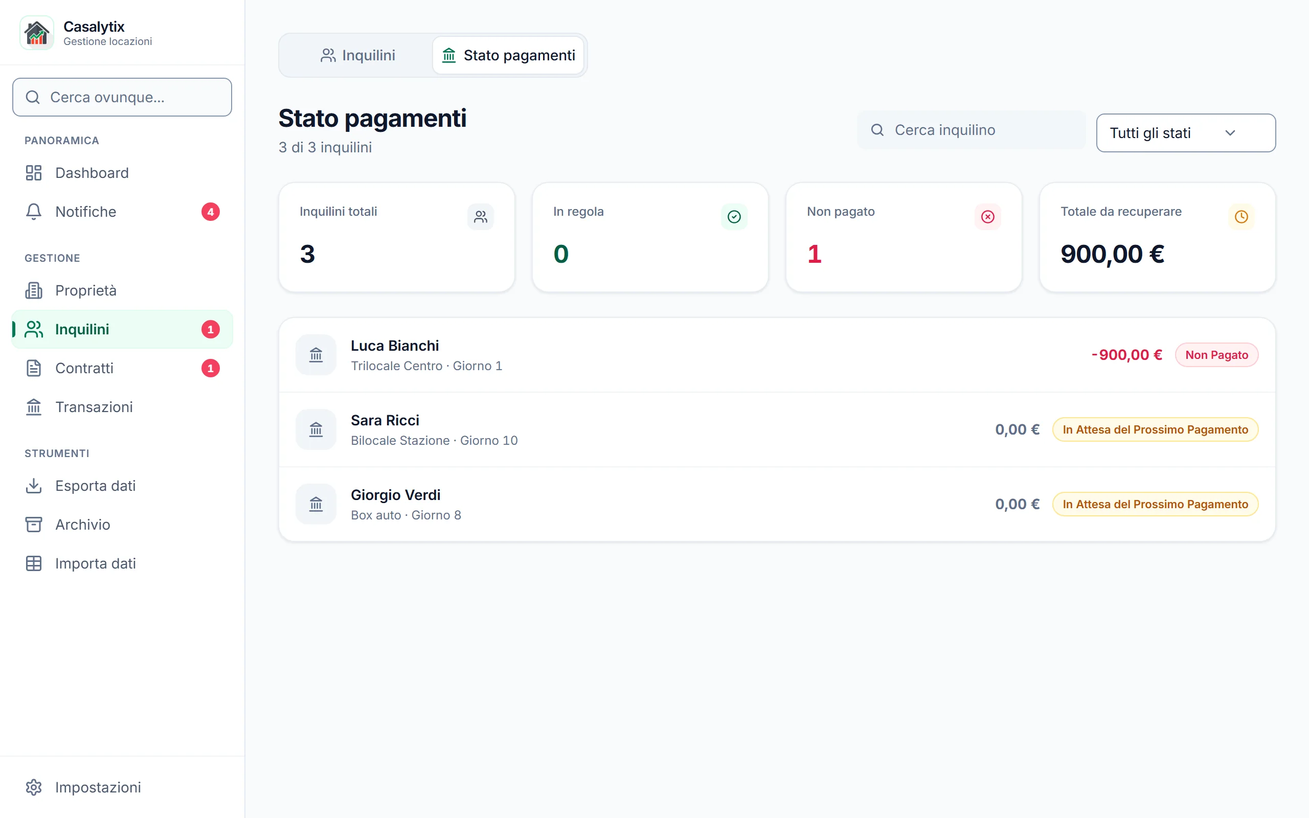The image size is (1309, 818).
Task: Click the Bilocale Stazione · Giorno 10 subtitle
Action: click(434, 440)
